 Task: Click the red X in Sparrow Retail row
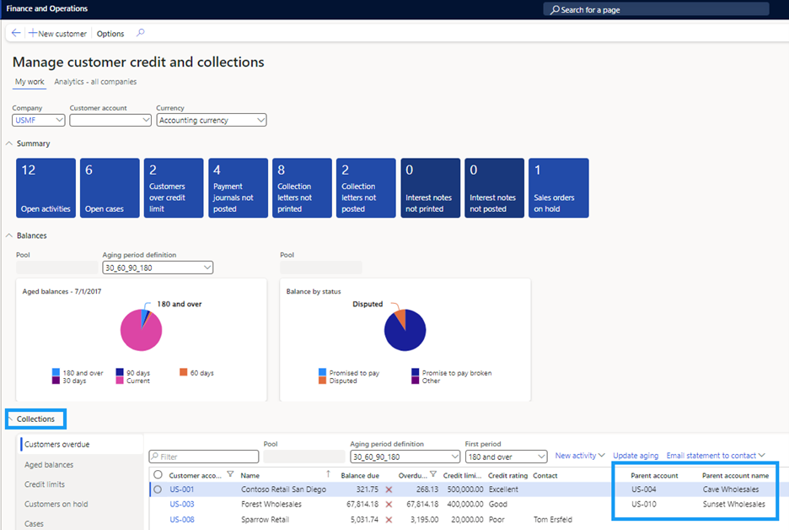tap(389, 520)
